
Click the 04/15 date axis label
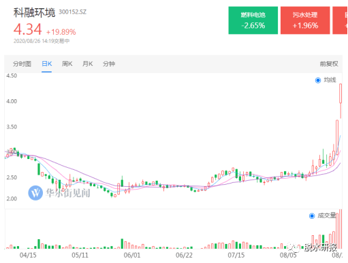coord(28,256)
